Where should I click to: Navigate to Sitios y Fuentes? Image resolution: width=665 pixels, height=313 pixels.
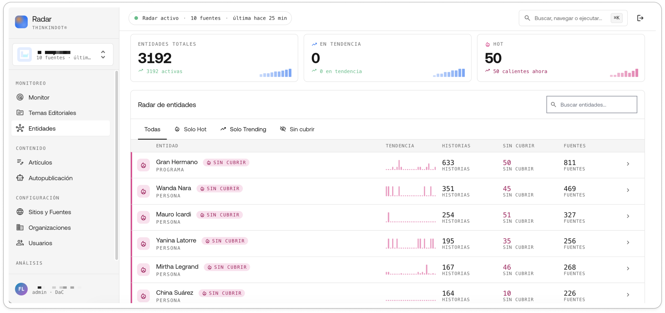[x=61, y=212]
